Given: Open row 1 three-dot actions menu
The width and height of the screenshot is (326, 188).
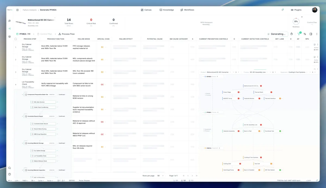Looking at the screenshot, I should [318, 45].
